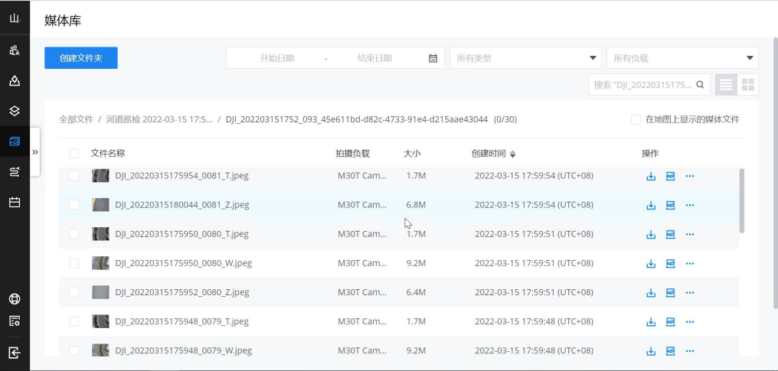The image size is (778, 371).
Task: Switch to list view layout
Action: coord(726,85)
